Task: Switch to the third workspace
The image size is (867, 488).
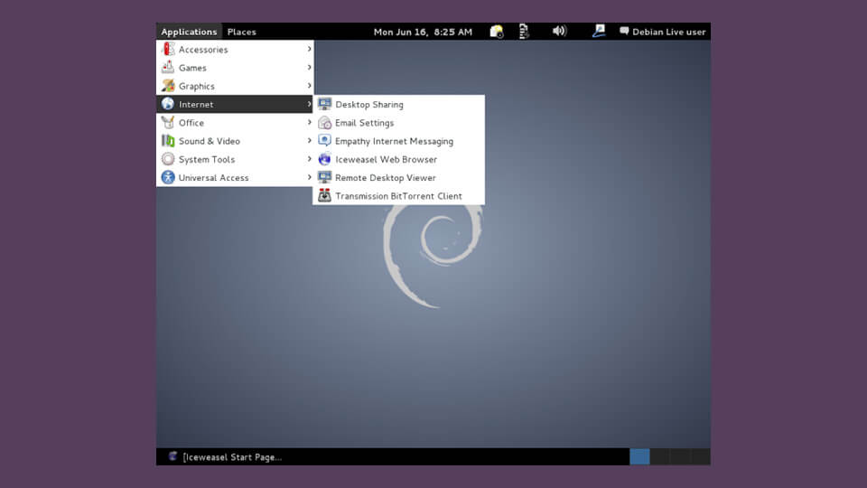Action: pos(680,456)
